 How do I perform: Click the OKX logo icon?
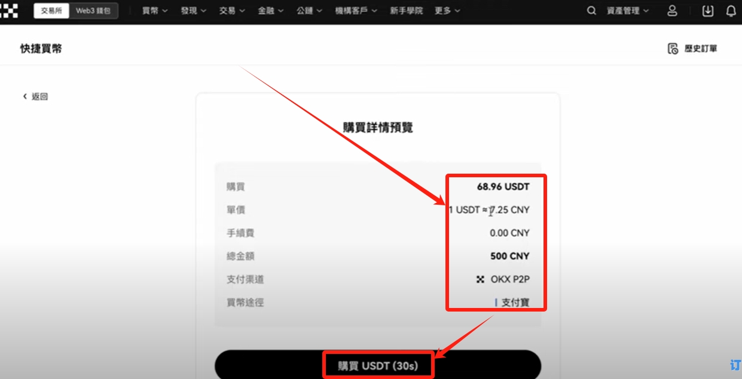pyautogui.click(x=9, y=11)
